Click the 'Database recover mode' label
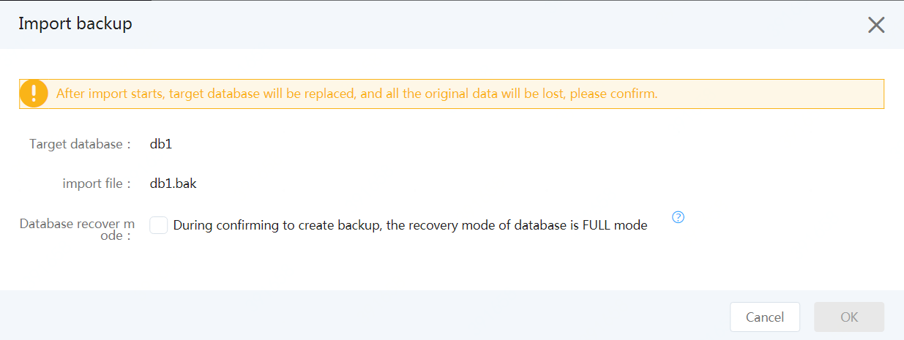The width and height of the screenshot is (904, 340). (75, 230)
